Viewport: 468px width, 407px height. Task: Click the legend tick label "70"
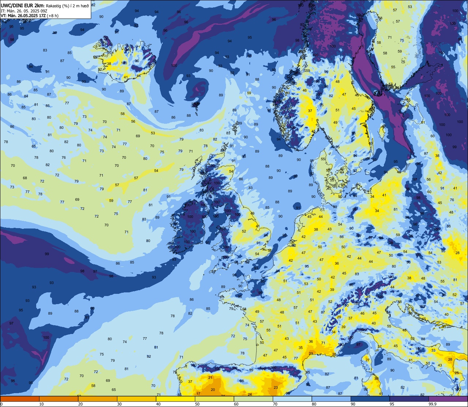tap(275, 404)
